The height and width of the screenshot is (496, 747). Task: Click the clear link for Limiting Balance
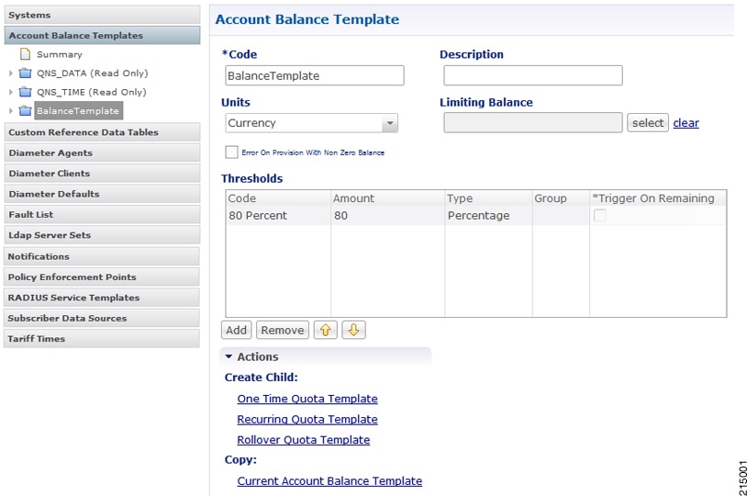click(686, 123)
